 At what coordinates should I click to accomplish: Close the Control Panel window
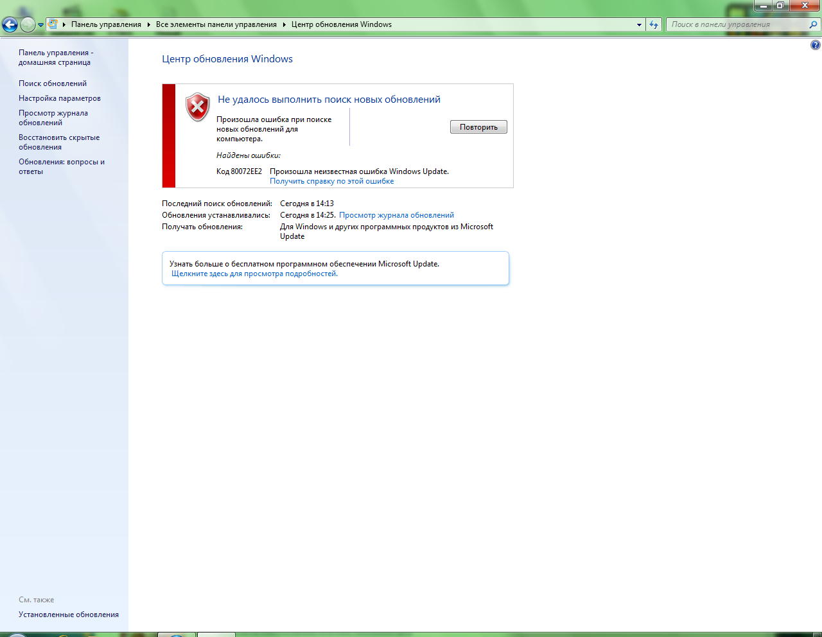[805, 5]
